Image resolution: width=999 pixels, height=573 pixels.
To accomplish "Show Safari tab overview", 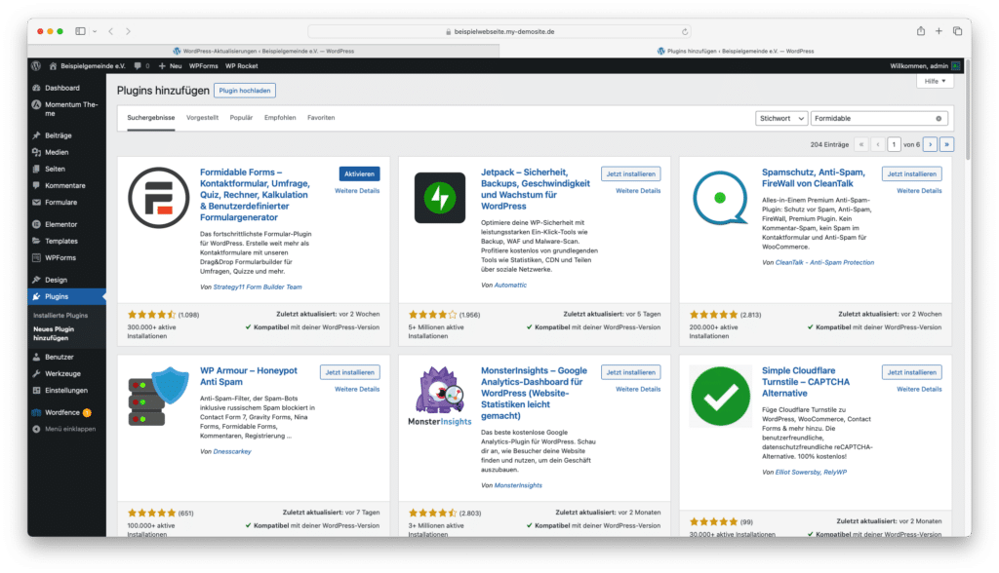I will tap(957, 30).
